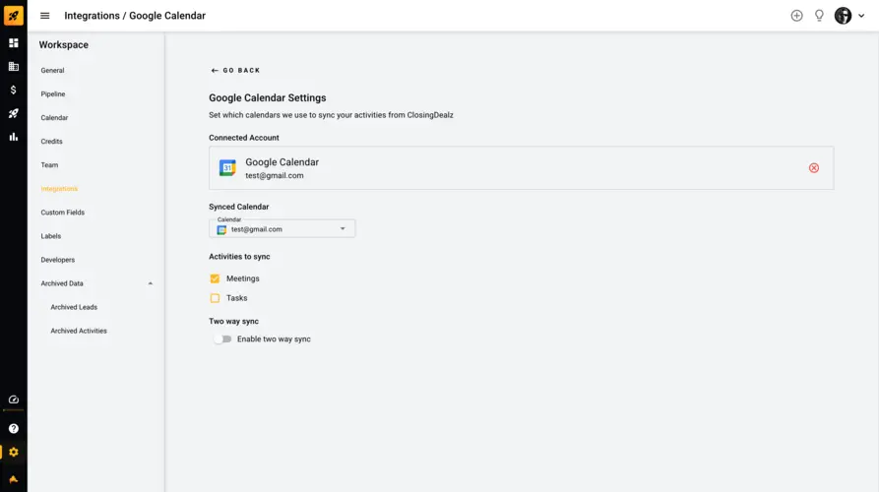Screen dimensions: 879x492
Task: Open Labels settings page
Action: point(51,236)
